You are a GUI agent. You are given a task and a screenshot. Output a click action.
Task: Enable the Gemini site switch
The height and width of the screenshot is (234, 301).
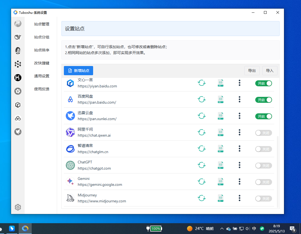(x=264, y=182)
